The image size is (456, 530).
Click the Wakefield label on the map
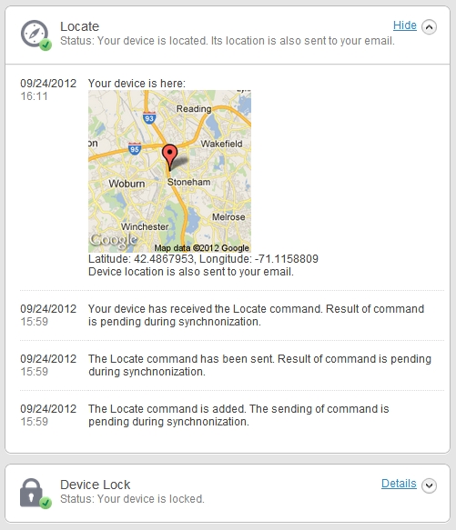[221, 144]
